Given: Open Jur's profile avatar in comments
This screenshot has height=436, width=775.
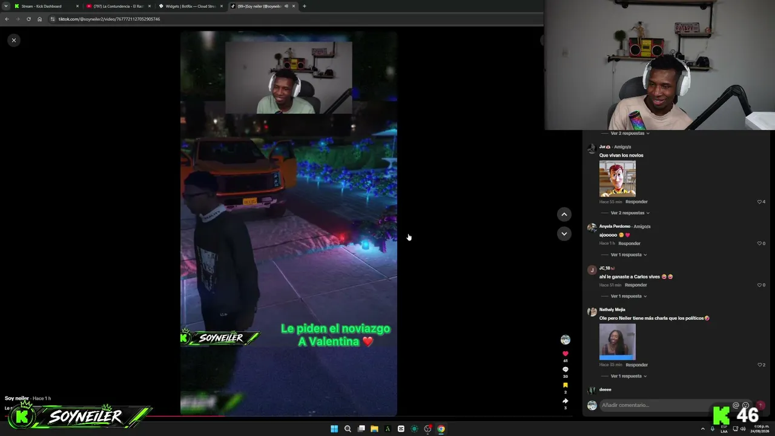Looking at the screenshot, I should [592, 149].
